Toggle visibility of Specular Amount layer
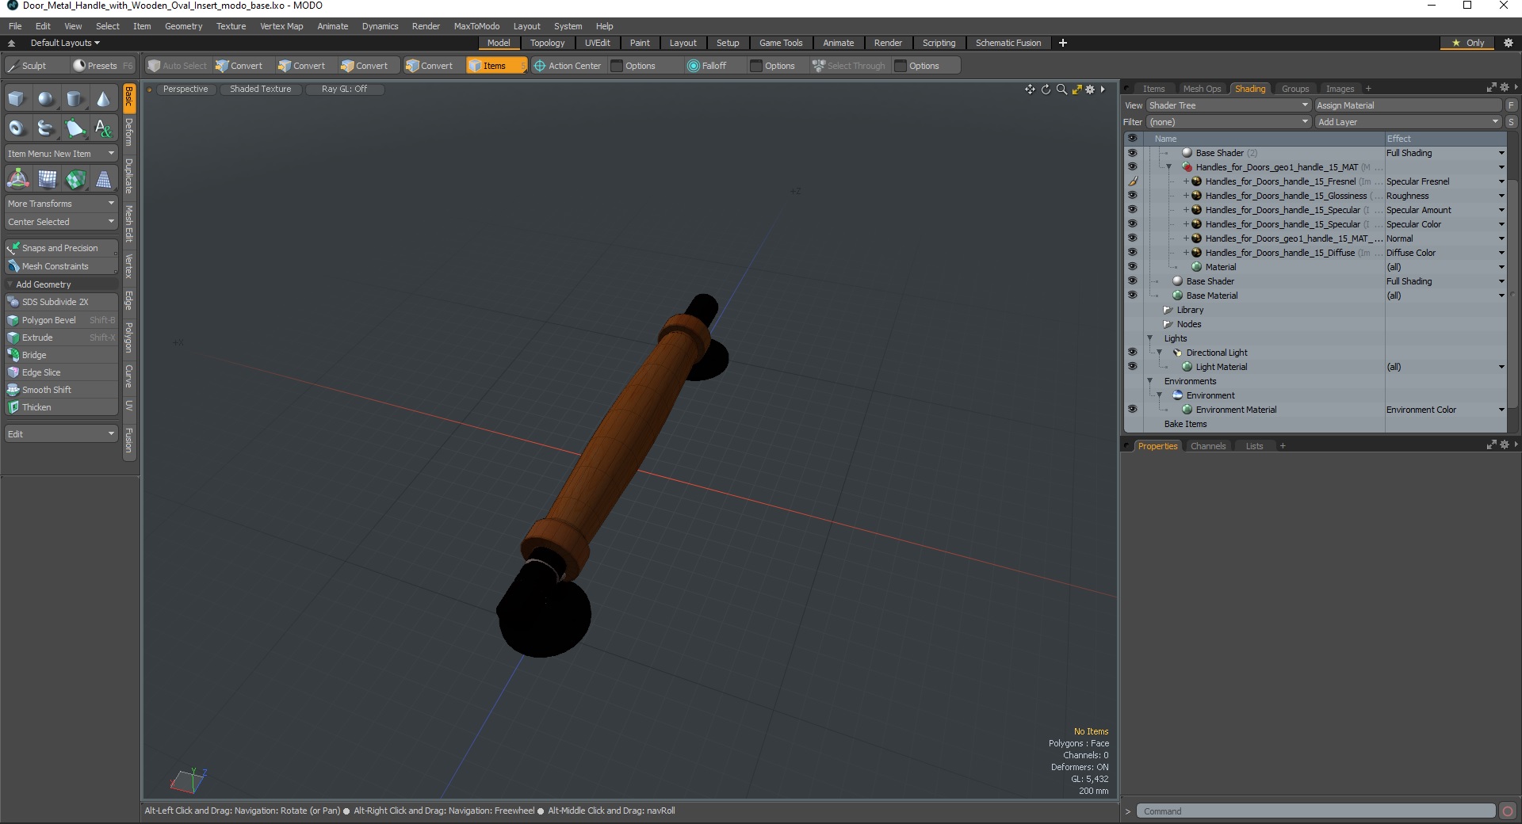The height and width of the screenshot is (824, 1522). (1132, 210)
